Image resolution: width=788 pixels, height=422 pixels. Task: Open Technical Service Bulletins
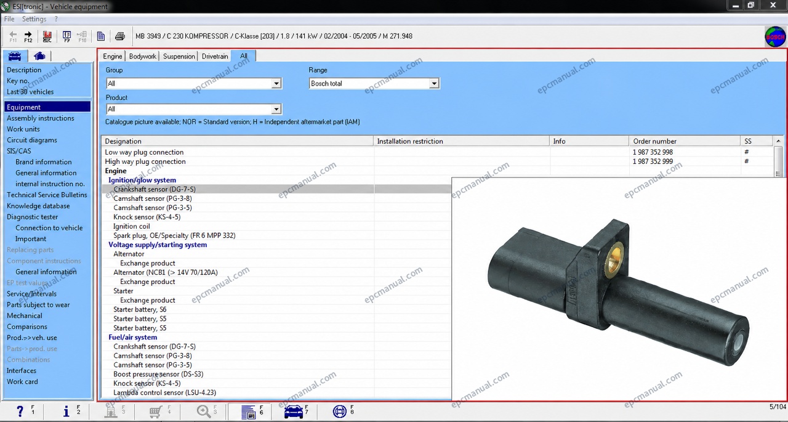47,195
